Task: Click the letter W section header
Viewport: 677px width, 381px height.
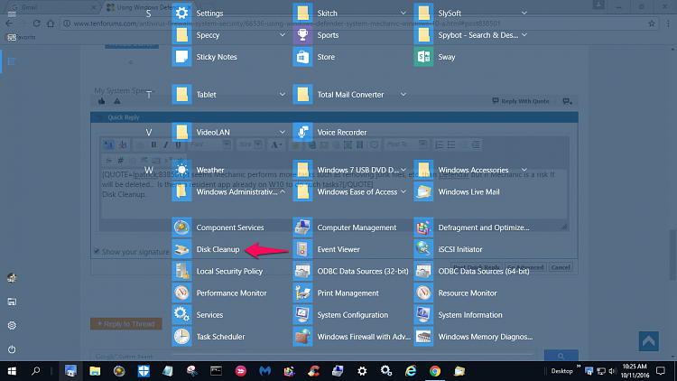Action: coord(149,170)
